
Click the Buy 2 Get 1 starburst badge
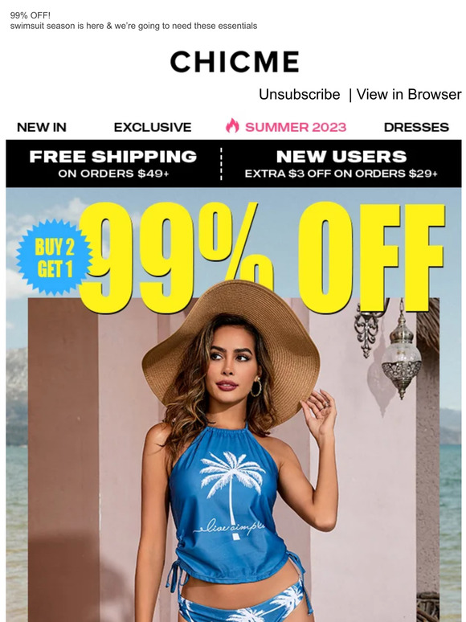pyautogui.click(x=55, y=257)
